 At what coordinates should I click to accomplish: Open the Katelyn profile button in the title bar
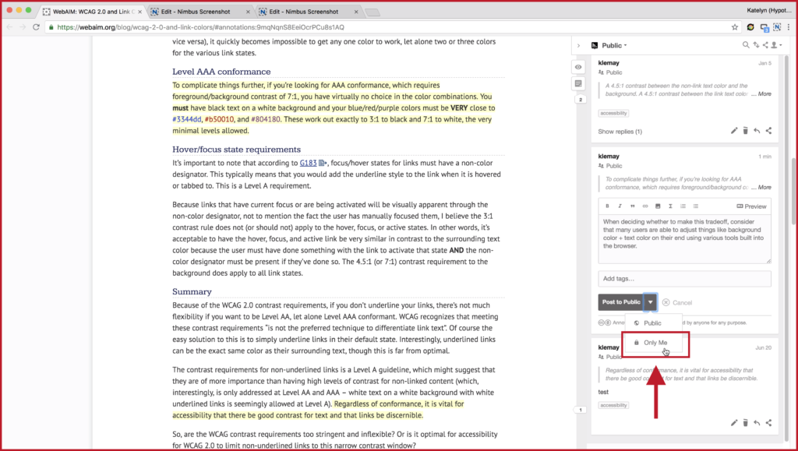[769, 11]
